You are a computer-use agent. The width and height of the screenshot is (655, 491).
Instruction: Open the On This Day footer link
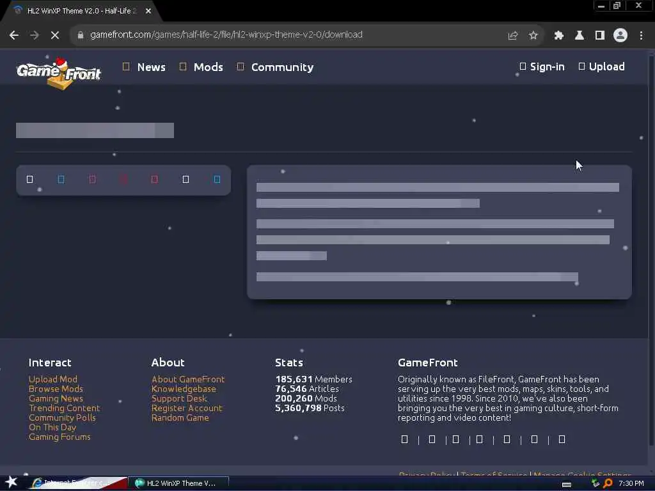click(52, 427)
